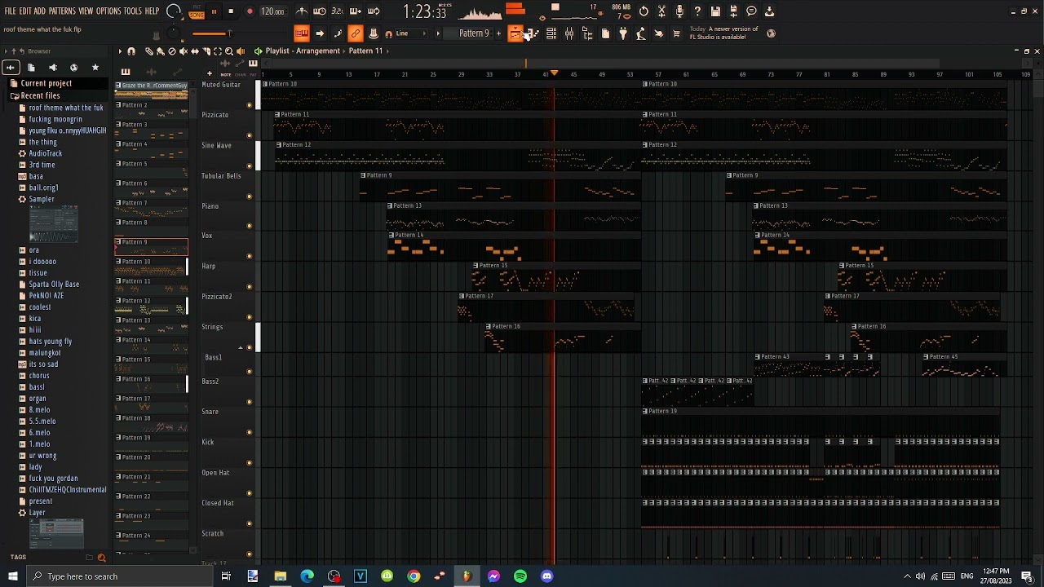
Task: Open the PATTERNS menu
Action: 62,11
